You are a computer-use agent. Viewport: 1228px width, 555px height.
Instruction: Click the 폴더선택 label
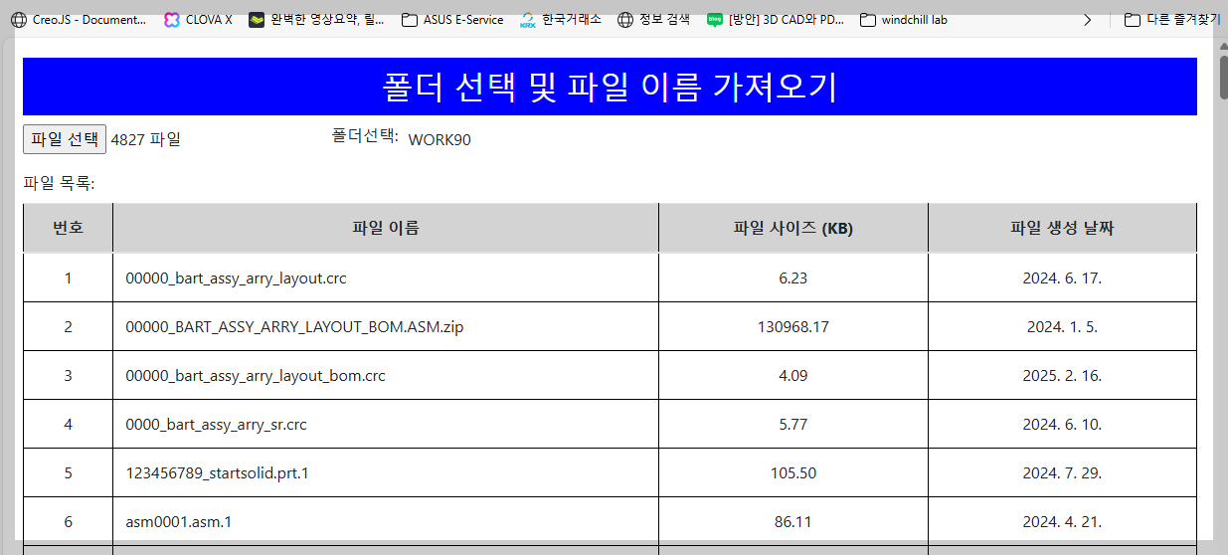coord(365,136)
